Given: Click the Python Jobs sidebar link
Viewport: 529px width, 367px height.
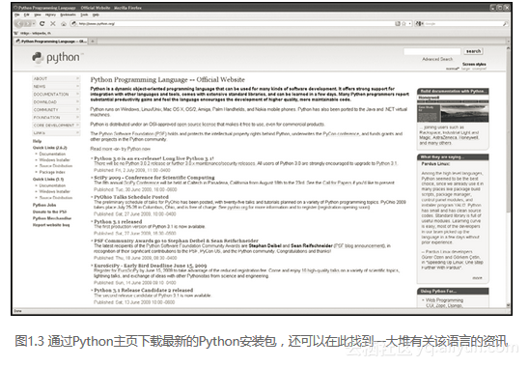Looking at the screenshot, I should [x=44, y=206].
